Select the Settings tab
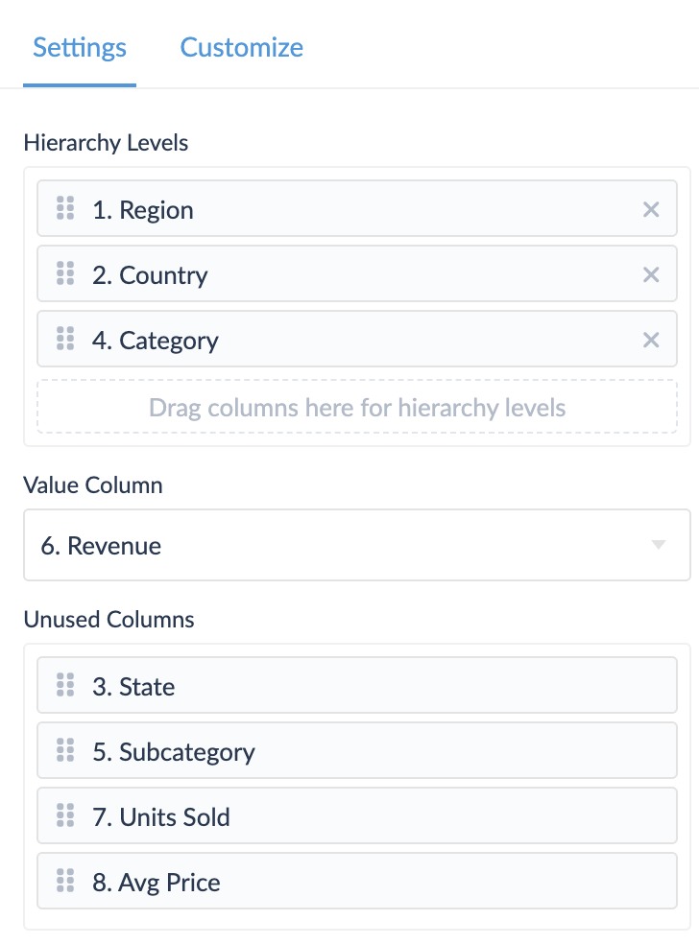Image resolution: width=699 pixels, height=944 pixels. point(80,47)
